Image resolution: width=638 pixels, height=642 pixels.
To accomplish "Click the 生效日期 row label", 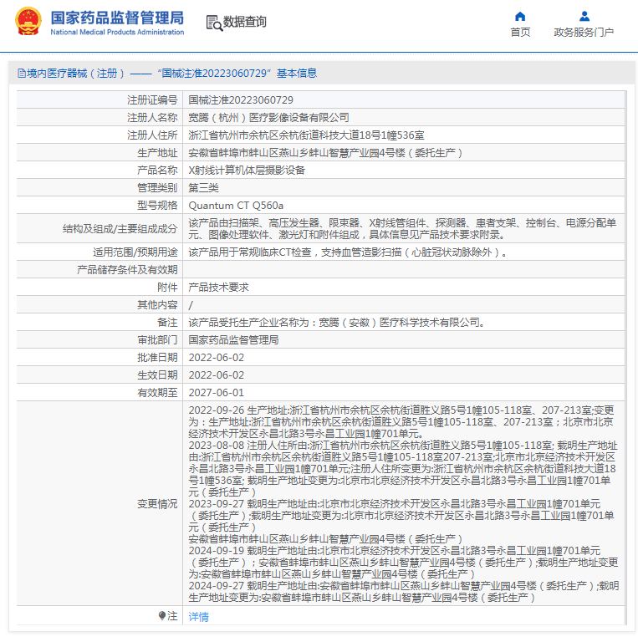I will (157, 375).
